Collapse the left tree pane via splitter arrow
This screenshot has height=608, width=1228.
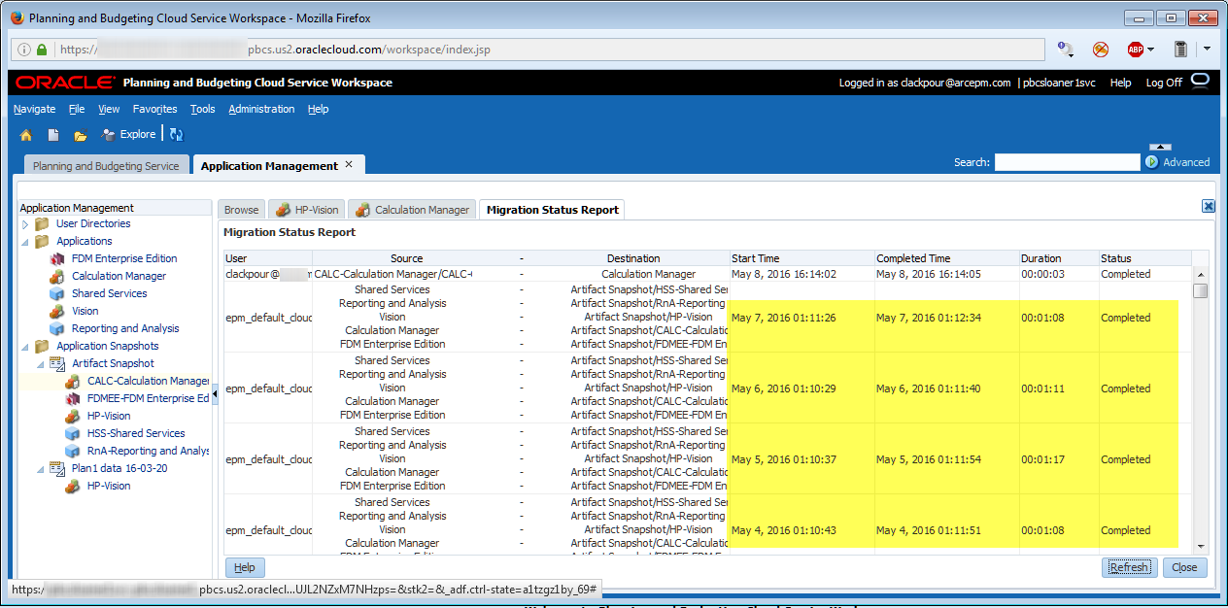(x=216, y=392)
